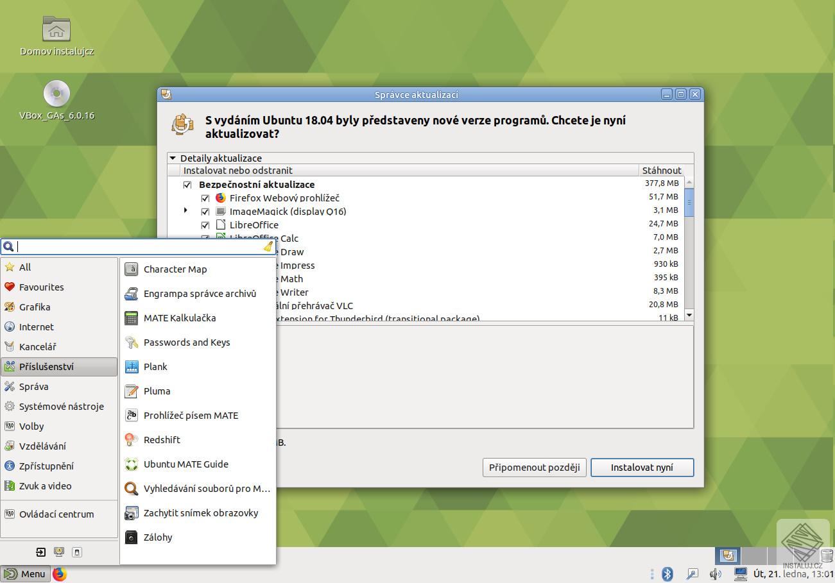Launch Passwords and Keys

coord(198,342)
